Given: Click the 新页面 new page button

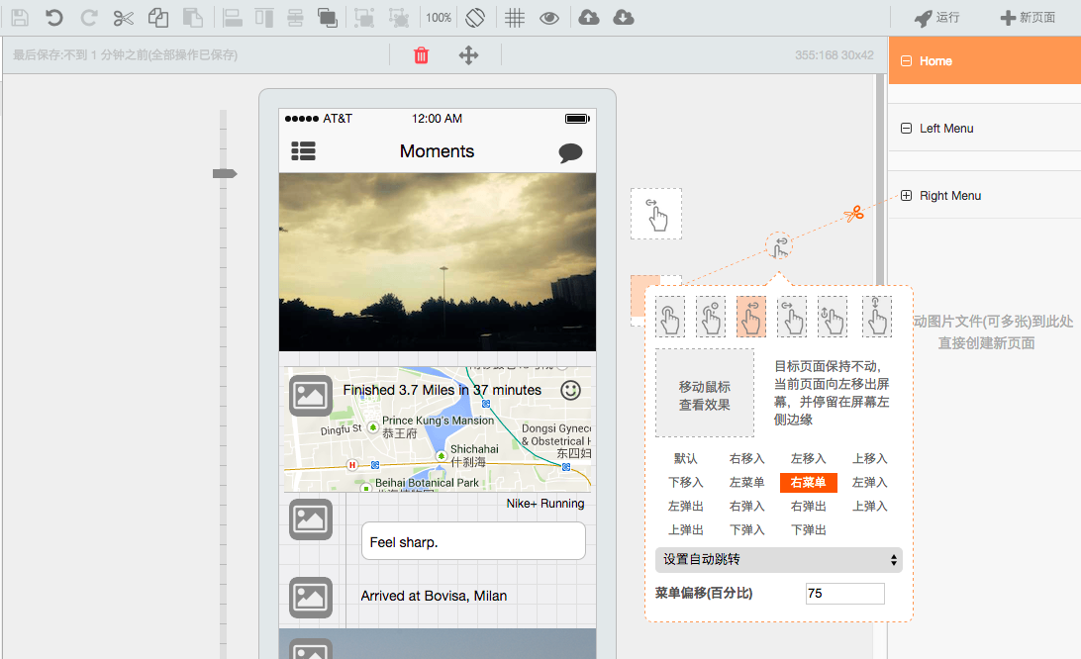Looking at the screenshot, I should pos(1028,17).
